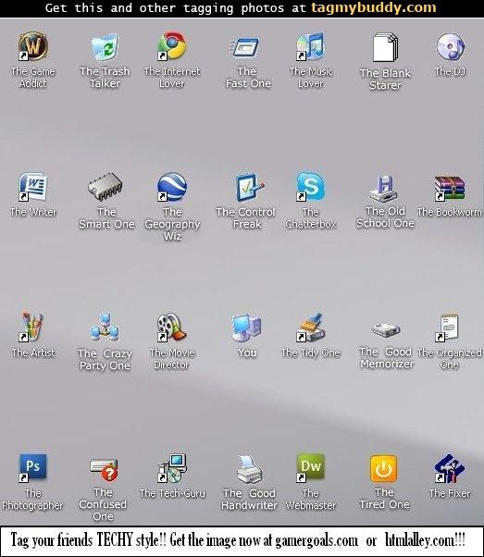
Task: Open the World of Warcraft Game Addict icon
Action: coord(32,46)
